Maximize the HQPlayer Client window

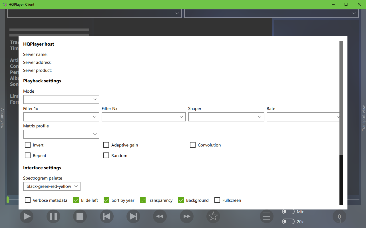click(346, 5)
